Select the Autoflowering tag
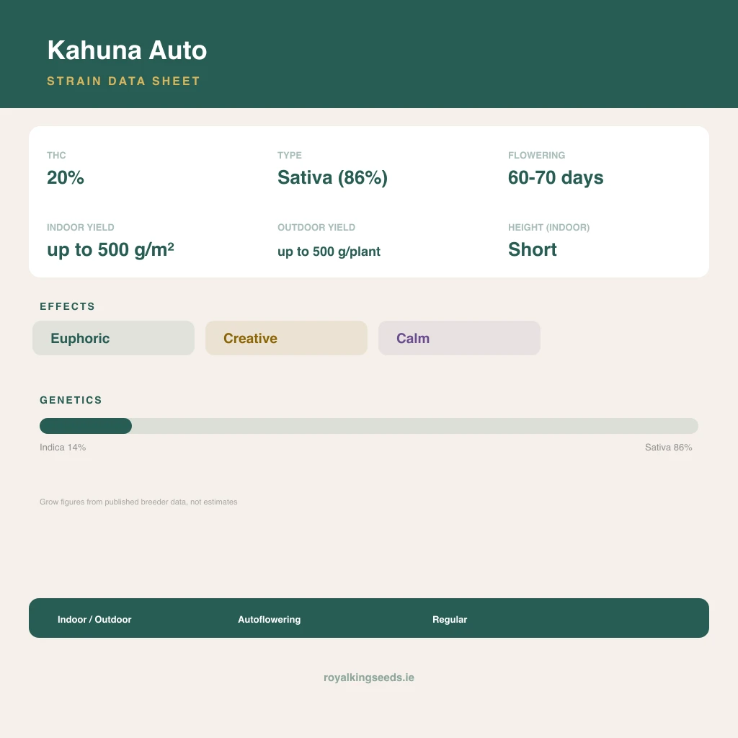 [270, 619]
